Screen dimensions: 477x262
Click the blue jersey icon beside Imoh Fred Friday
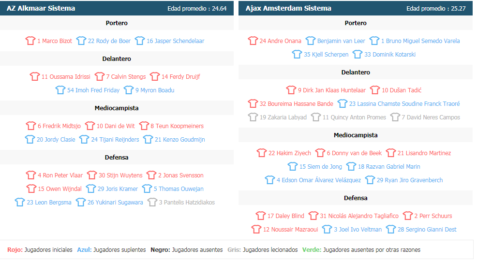(60, 90)
